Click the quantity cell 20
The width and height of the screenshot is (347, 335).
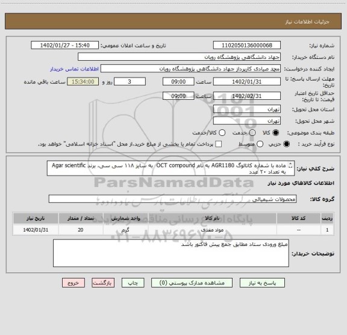(81, 230)
